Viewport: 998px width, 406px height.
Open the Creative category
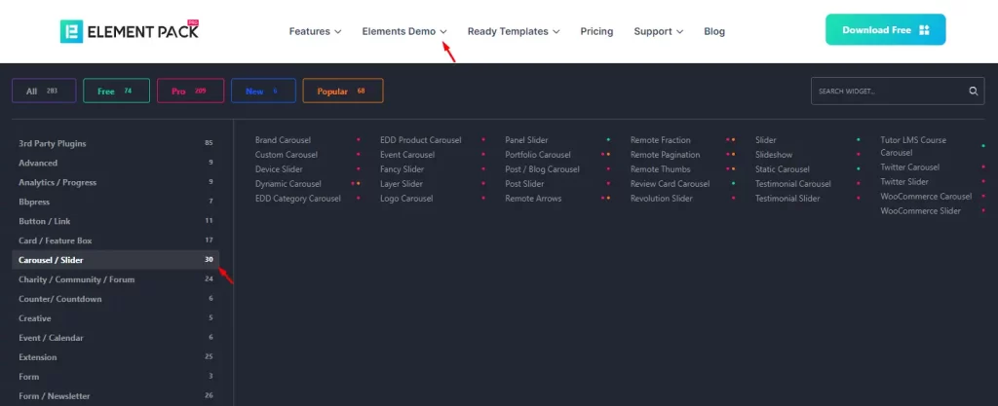pyautogui.click(x=115, y=318)
